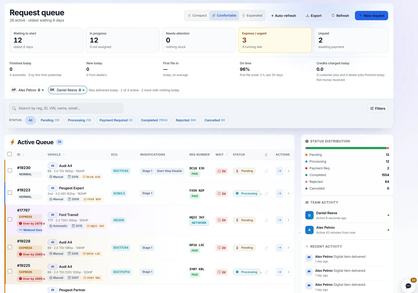
Task: Tick the select-all checkbox in table header
Action: click(x=10, y=154)
